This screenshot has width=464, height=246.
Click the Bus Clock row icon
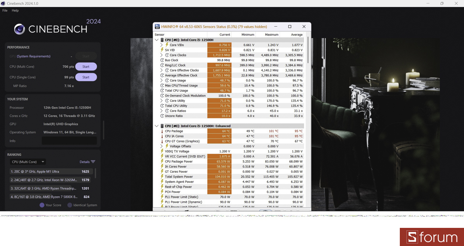tap(162, 60)
